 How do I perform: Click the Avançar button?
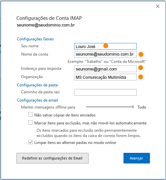coord(137,158)
